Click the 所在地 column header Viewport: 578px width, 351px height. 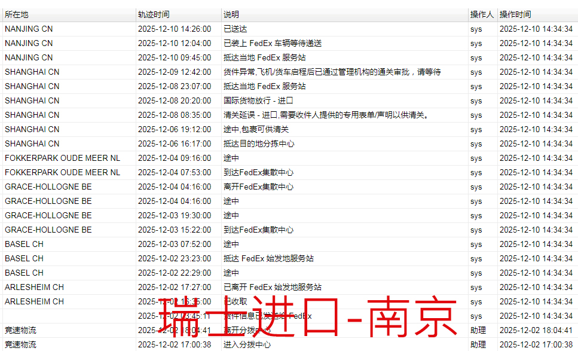pyautogui.click(x=17, y=14)
